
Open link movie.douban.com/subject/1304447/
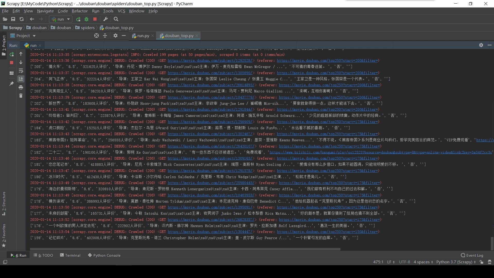(x=210, y=232)
